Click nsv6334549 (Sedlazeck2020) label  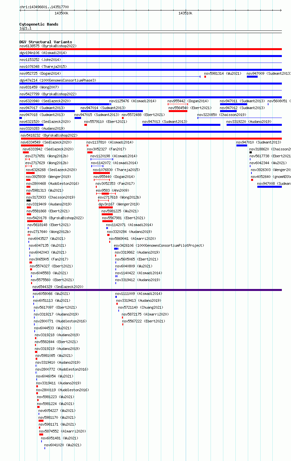[x=46, y=142]
